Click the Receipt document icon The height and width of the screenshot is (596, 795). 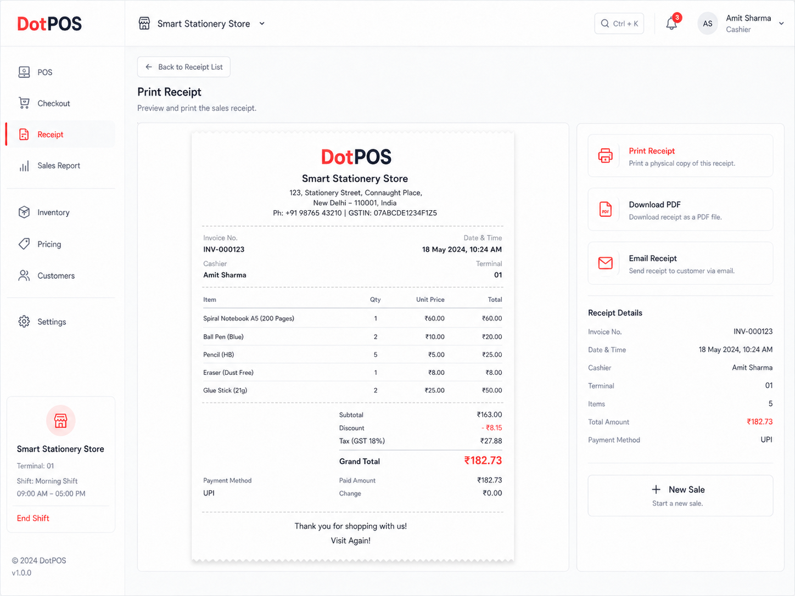coord(24,134)
